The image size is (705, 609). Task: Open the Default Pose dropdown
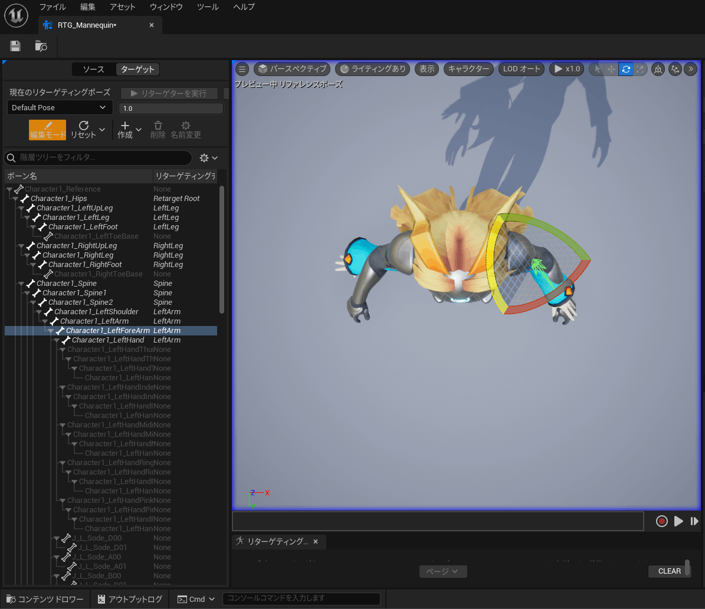[60, 107]
